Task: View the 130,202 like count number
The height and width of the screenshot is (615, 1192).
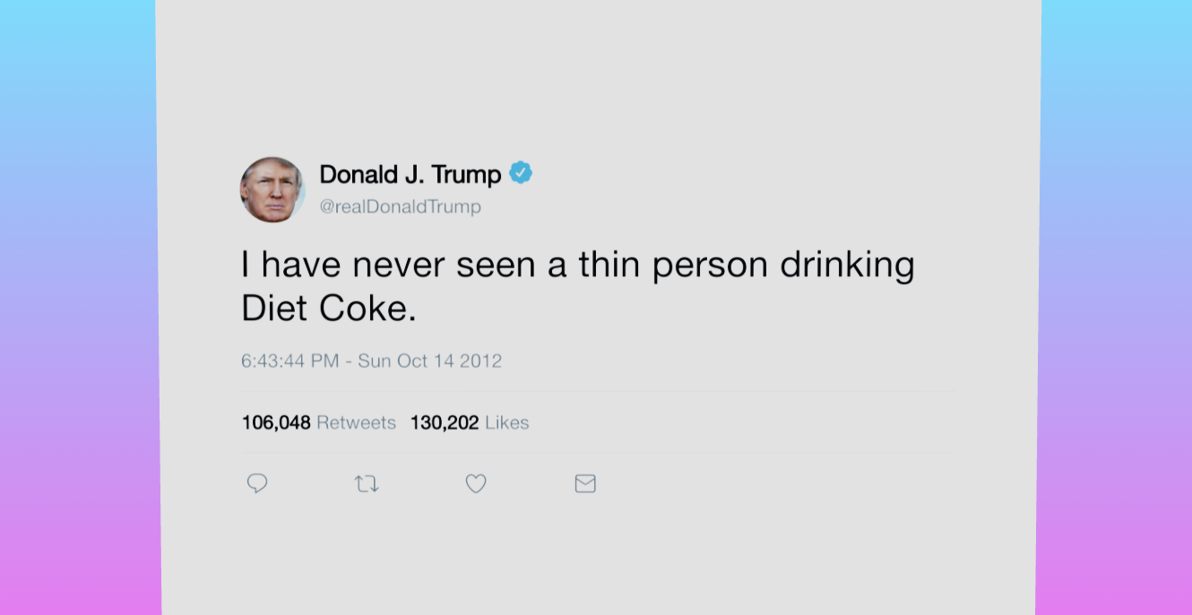Action: click(445, 423)
